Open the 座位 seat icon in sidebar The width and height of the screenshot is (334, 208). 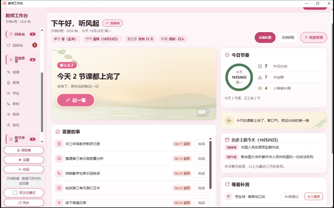[8, 125]
